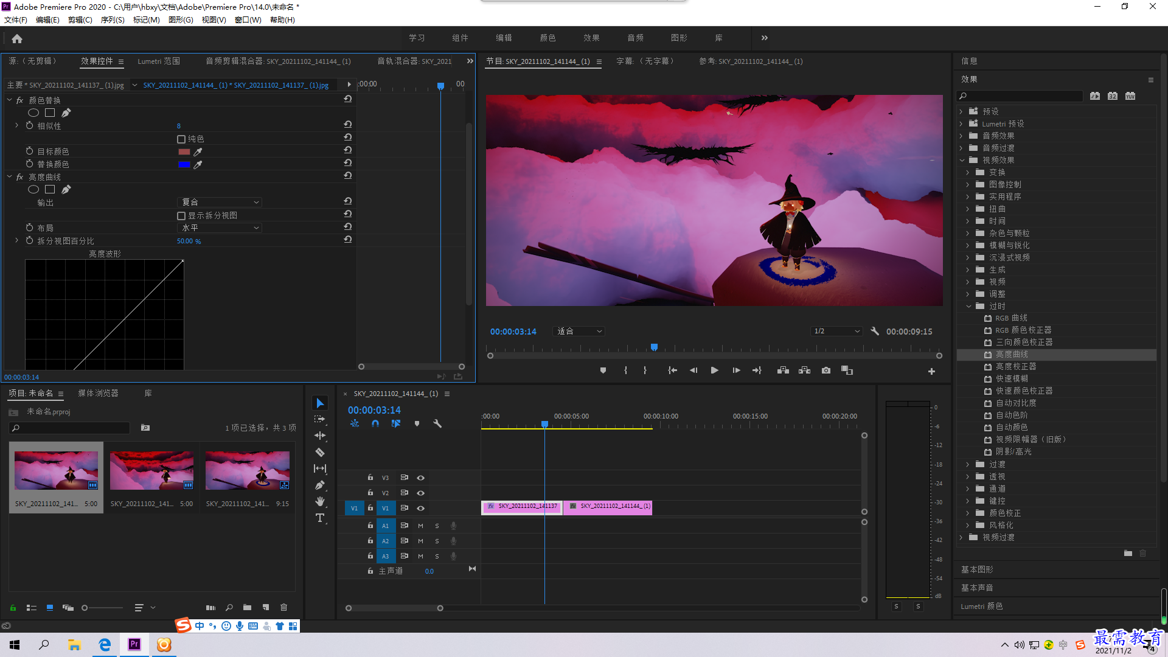Open timeline display settings wrench
This screenshot has height=657, width=1168.
[x=437, y=423]
